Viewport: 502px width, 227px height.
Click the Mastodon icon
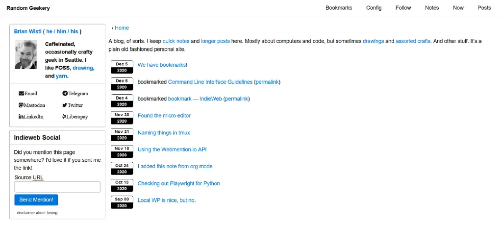pos(21,105)
